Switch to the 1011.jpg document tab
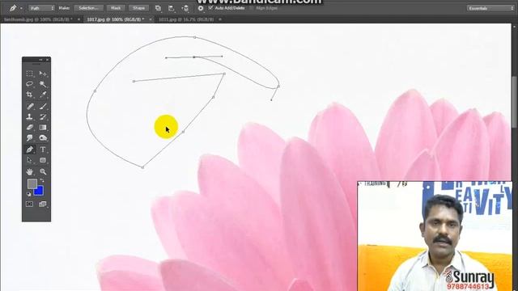This screenshot has width=518, height=291. click(186, 19)
